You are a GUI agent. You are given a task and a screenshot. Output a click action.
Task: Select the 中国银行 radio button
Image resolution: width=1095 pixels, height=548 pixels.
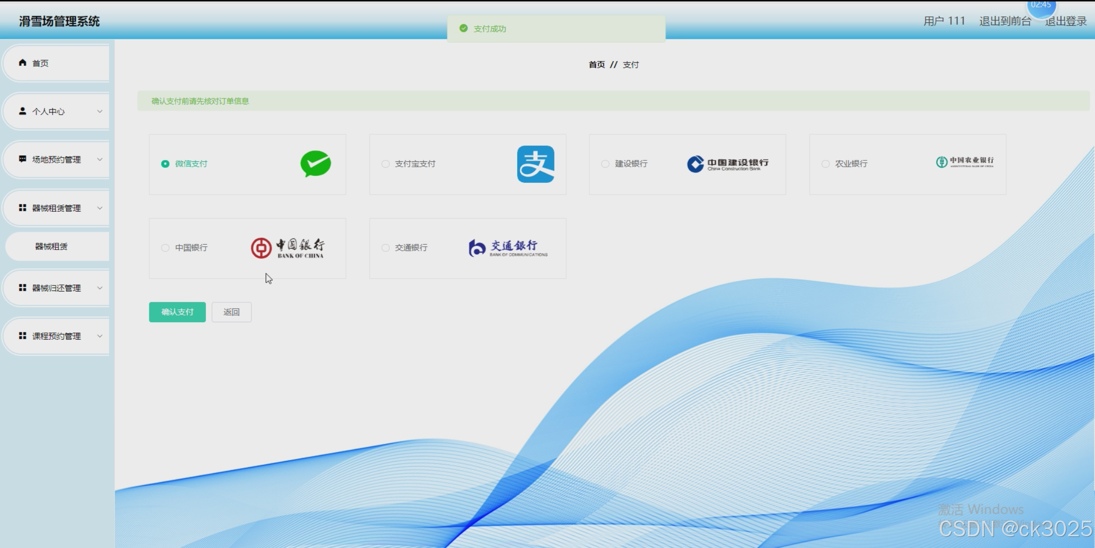[165, 248]
